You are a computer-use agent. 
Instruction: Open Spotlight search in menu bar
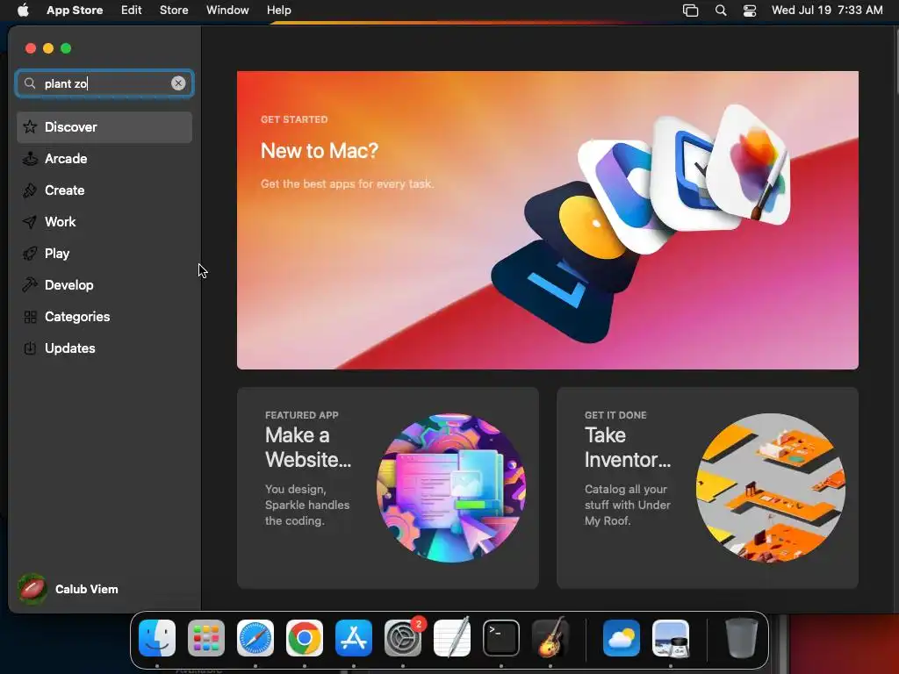[x=721, y=11]
